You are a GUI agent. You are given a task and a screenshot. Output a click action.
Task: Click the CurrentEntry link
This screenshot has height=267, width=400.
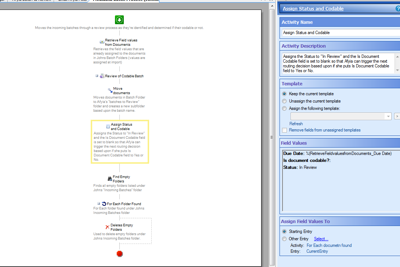point(317,251)
